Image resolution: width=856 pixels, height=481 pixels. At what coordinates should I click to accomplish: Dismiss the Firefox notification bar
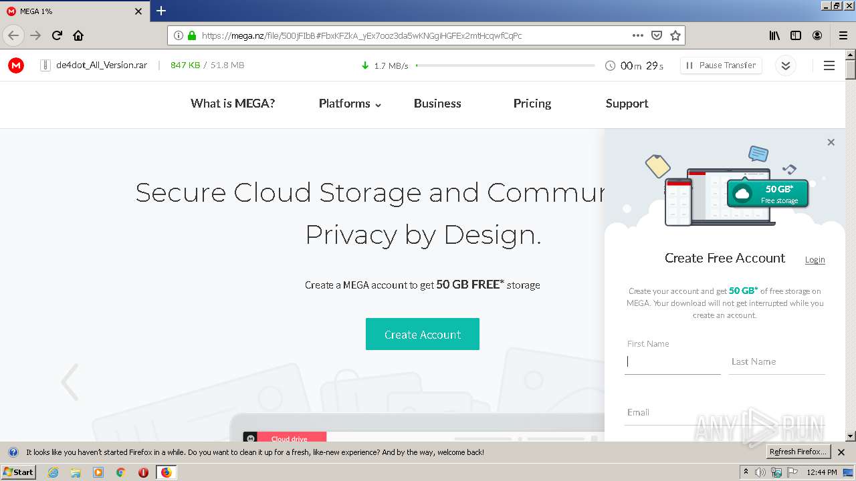[x=841, y=452]
